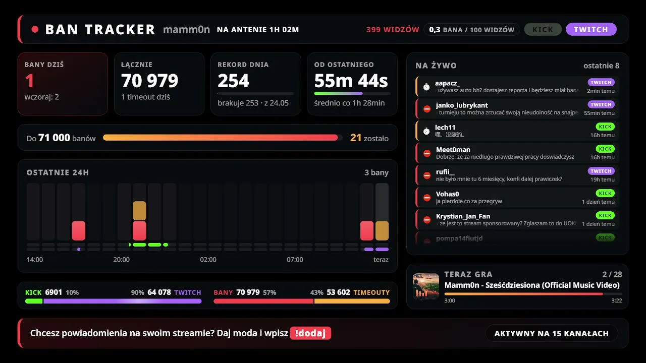Click the ŁĄCZNIE total 70 979
The height and width of the screenshot is (363, 646).
click(150, 81)
